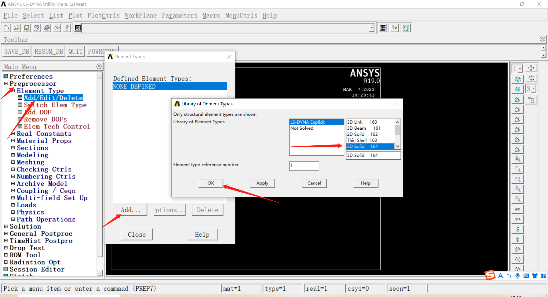Open the Pan-Zoom-Rotate toolbar icon
548x297 pixels.
(x=37, y=28)
